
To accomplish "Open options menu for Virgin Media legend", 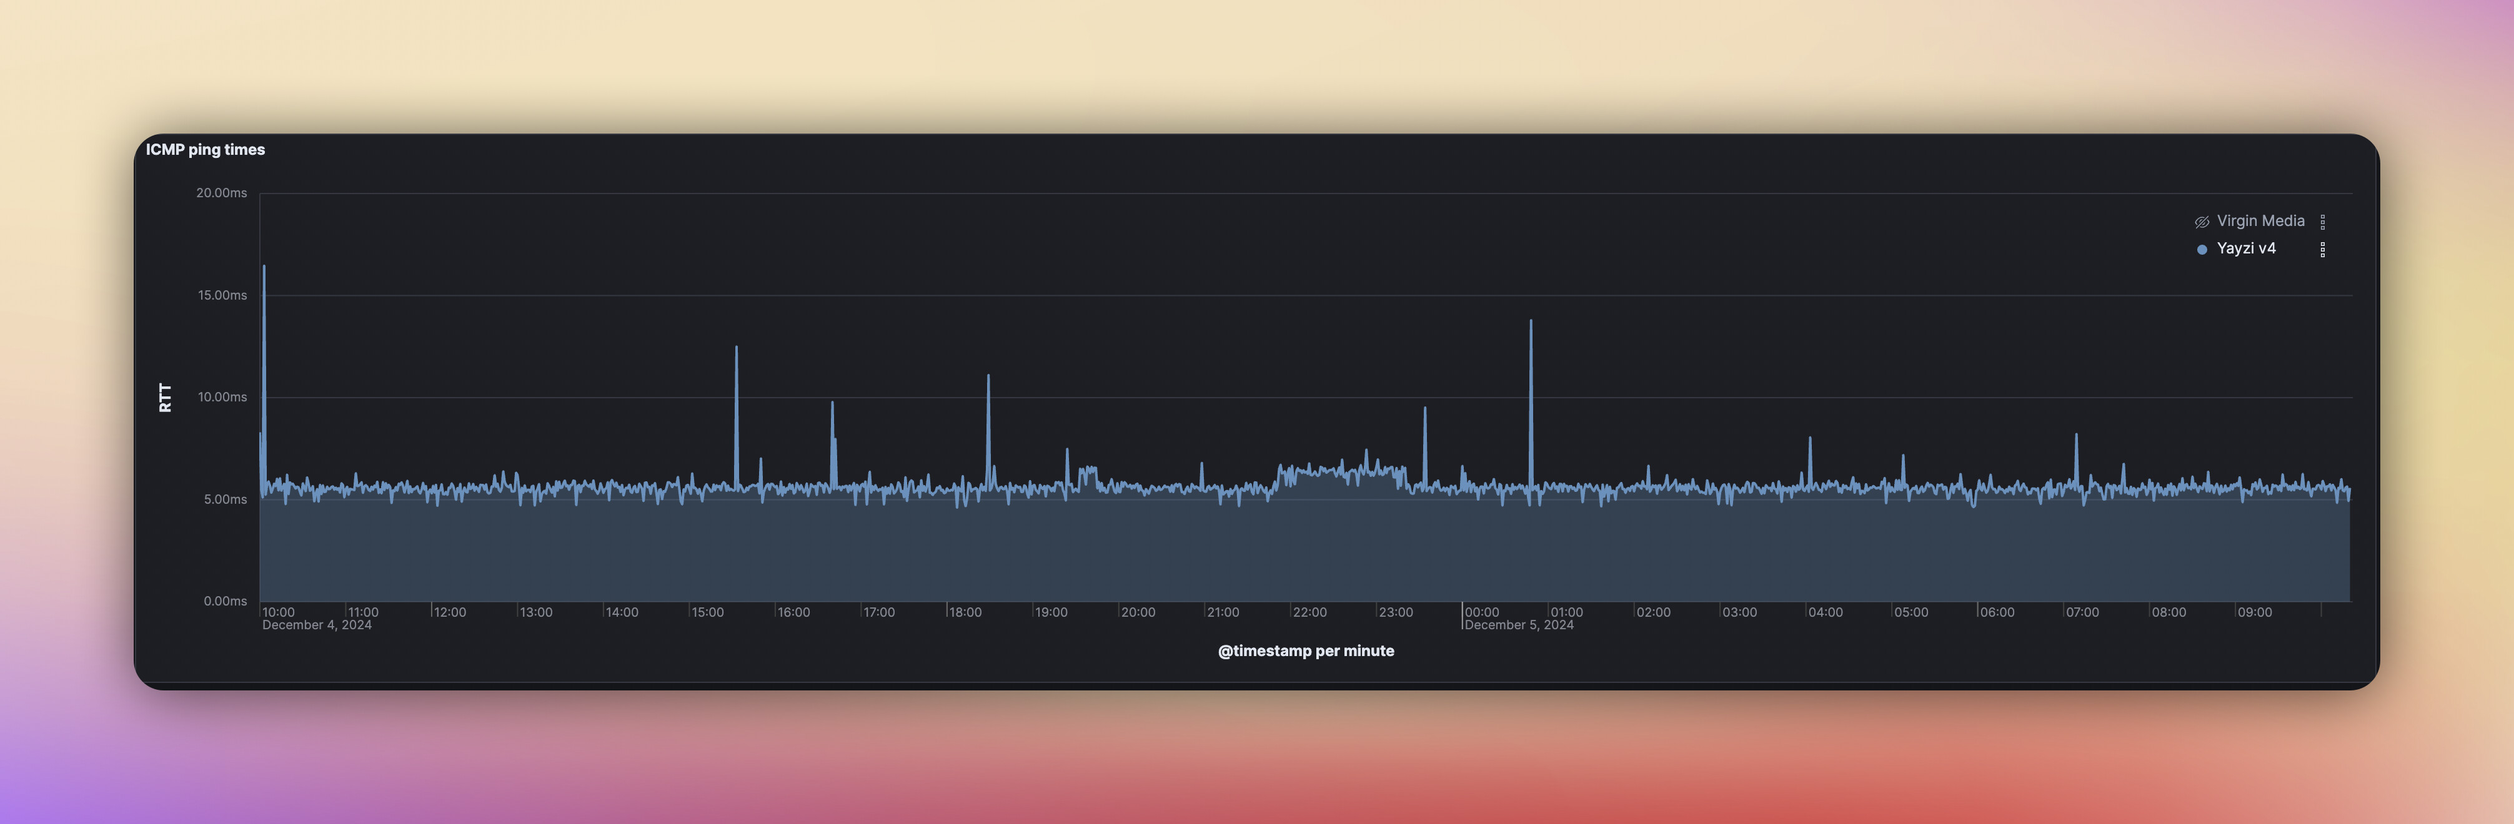I will pyautogui.click(x=2323, y=222).
